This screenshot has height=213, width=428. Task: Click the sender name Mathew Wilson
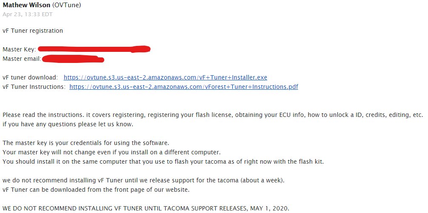(x=26, y=5)
